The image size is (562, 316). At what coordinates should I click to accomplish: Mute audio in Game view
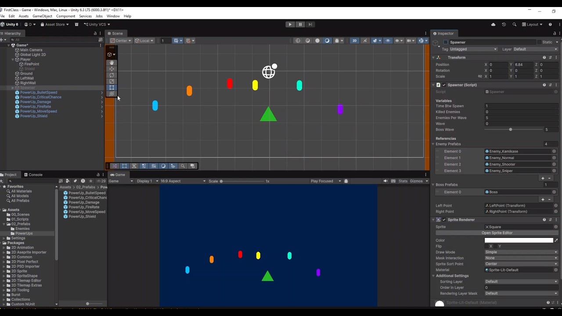[x=385, y=181]
